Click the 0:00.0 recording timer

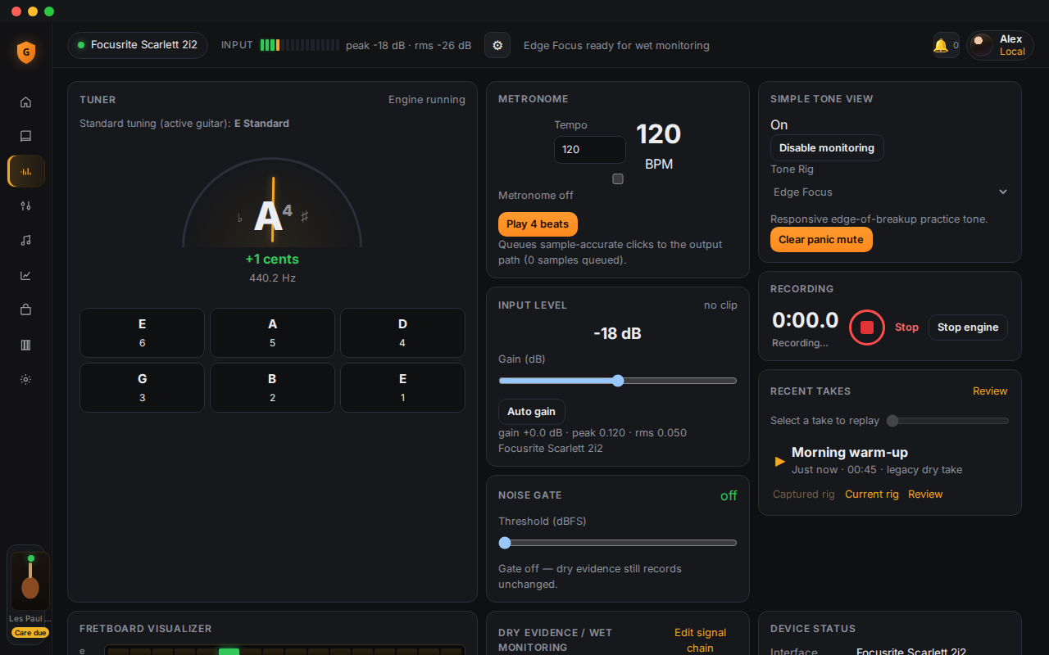(x=806, y=319)
